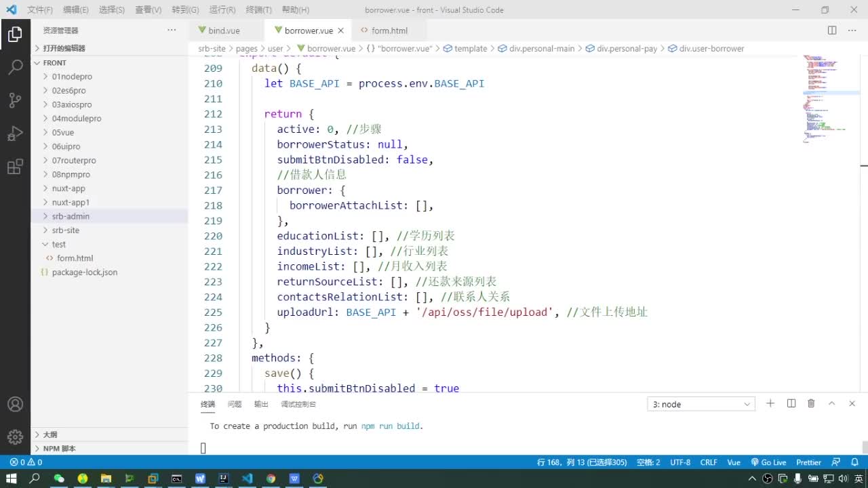Open the 终端(T) menu
This screenshot has height=488, width=868.
point(258,10)
